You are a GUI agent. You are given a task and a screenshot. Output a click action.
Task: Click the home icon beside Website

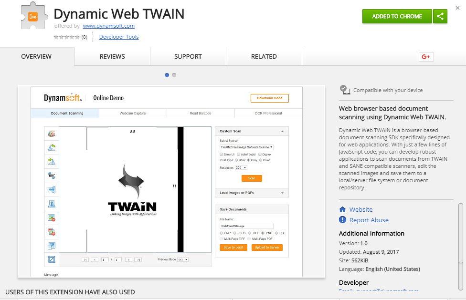coord(342,209)
